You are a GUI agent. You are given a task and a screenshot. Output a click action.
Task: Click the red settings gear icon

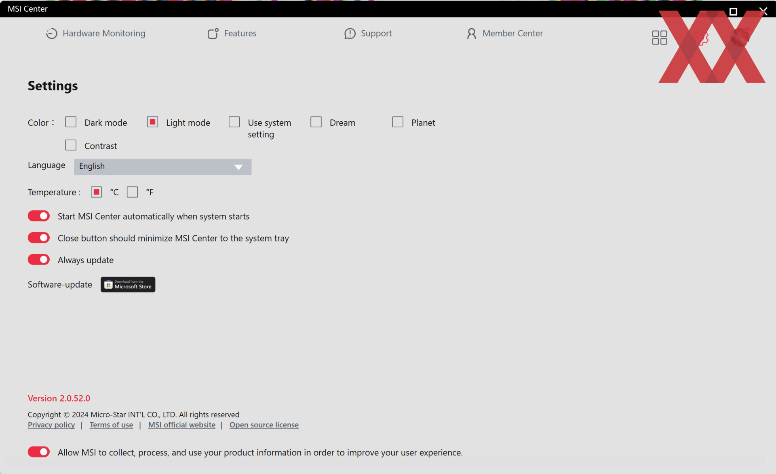tap(700, 38)
